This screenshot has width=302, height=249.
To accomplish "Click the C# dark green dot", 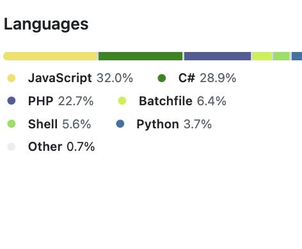I will click(x=161, y=78).
